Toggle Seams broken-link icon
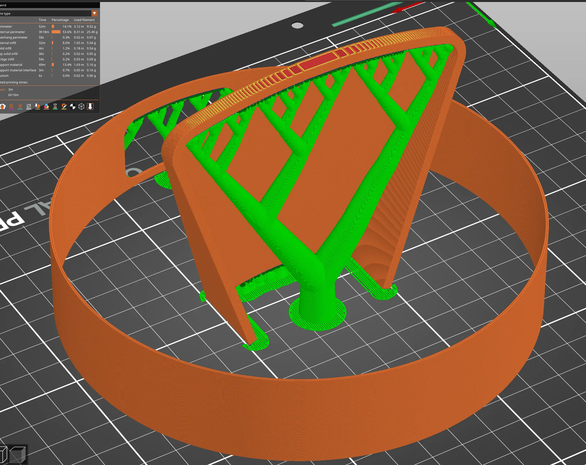 pos(29,107)
